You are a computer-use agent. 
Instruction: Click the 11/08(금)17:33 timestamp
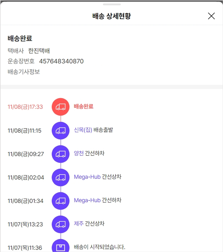pyautogui.click(x=25, y=107)
